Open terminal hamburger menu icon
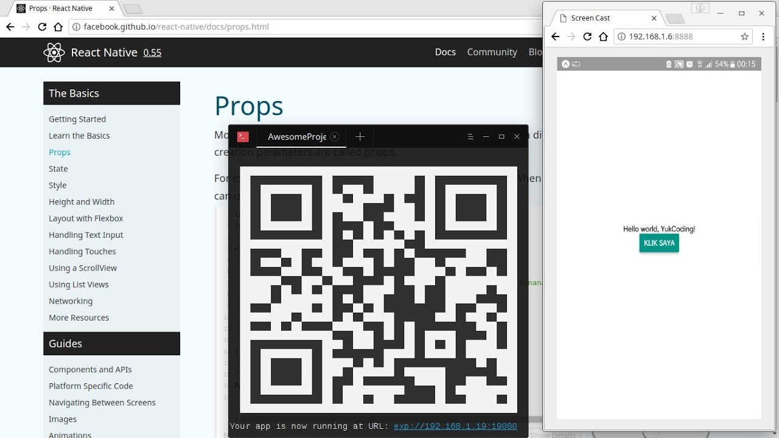The height and width of the screenshot is (438, 779). coord(470,137)
